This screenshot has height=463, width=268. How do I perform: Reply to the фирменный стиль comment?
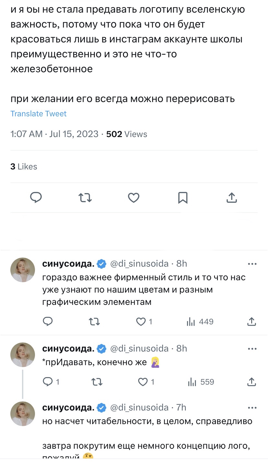click(48, 322)
